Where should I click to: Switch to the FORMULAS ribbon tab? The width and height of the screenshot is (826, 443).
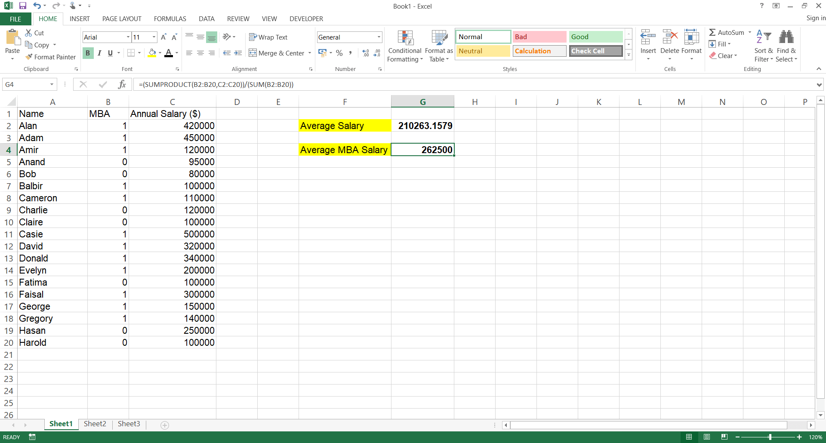click(170, 18)
